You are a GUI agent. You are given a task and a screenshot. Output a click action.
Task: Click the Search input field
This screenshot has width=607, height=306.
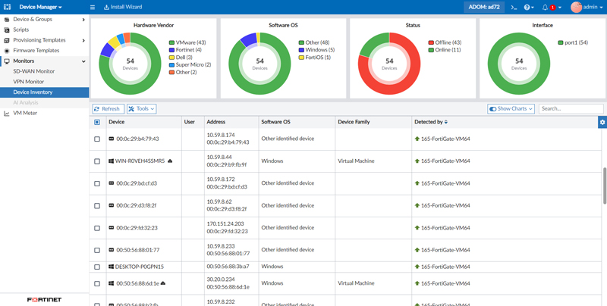pos(571,109)
